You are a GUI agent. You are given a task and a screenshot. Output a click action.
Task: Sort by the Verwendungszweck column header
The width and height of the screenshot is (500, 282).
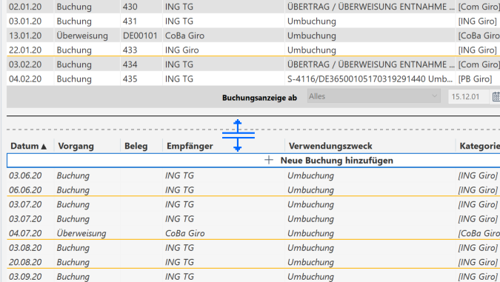(330, 146)
